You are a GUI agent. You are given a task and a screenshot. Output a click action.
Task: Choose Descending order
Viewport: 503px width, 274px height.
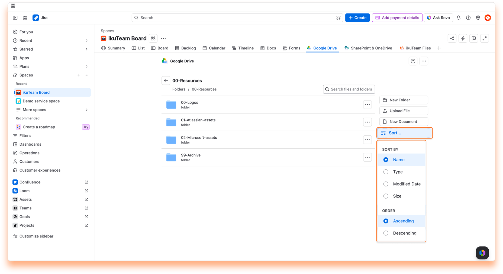pos(401,233)
